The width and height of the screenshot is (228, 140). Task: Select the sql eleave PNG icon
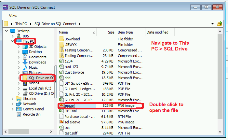tap(61, 122)
